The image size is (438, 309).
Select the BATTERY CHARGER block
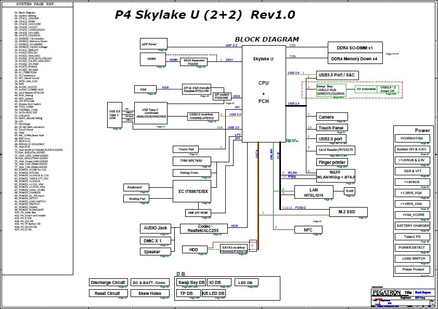[x=413, y=226]
